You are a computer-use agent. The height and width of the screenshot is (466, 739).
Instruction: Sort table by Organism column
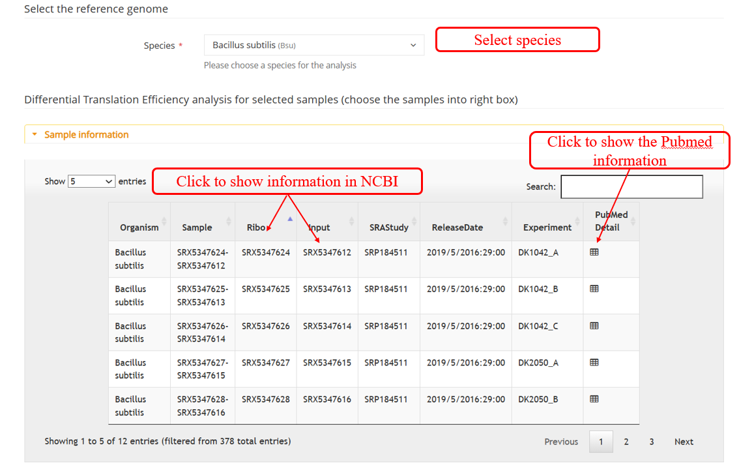tap(139, 227)
